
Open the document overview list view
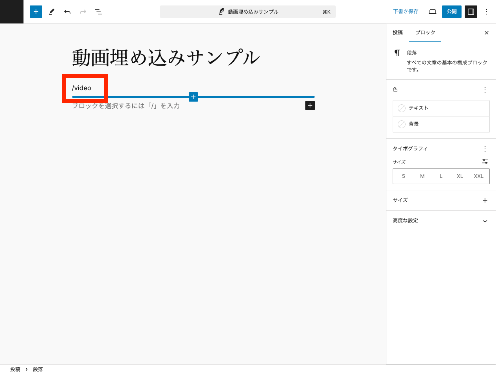[x=99, y=12]
